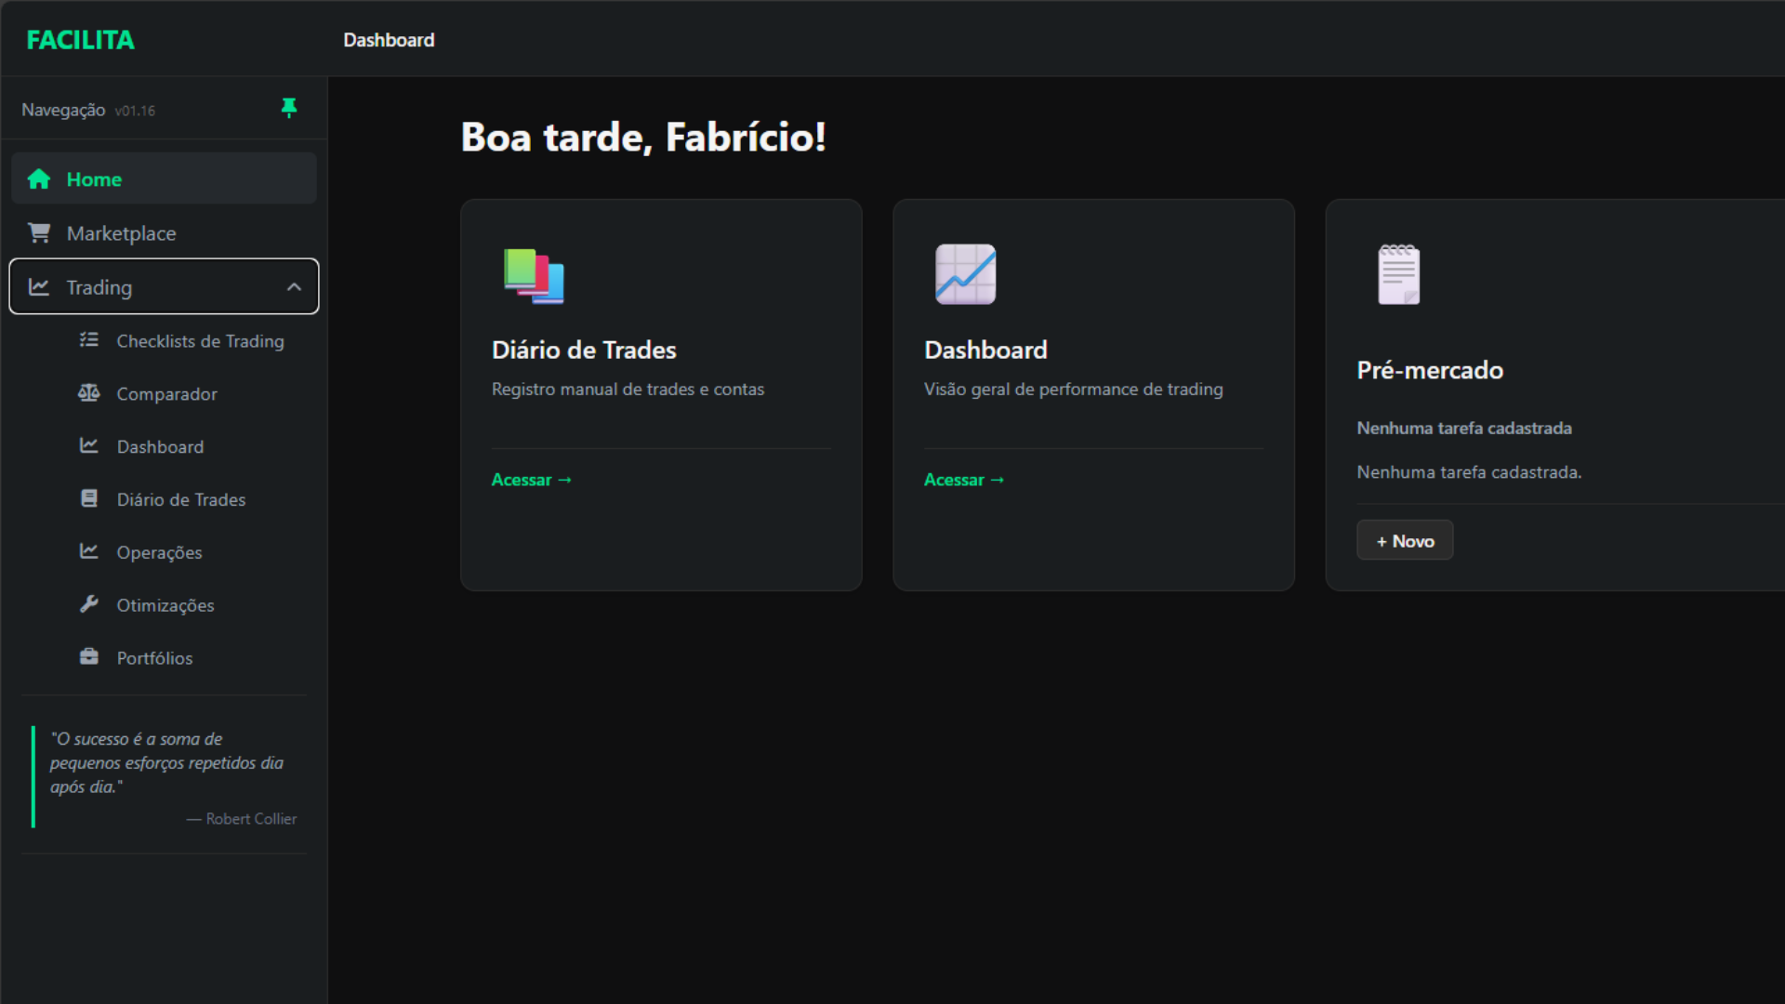Select Marketplace menu item
1785x1004 pixels.
(x=121, y=233)
